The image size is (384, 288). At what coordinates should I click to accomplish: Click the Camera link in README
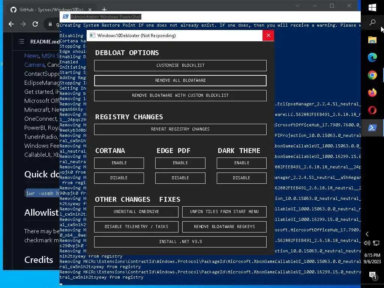(34, 65)
